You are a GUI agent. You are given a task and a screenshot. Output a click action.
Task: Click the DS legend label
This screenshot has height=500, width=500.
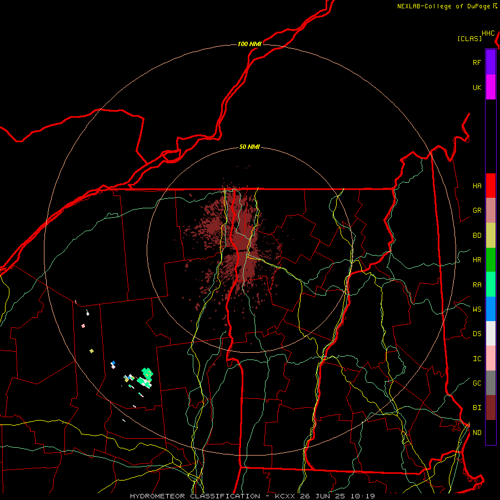click(477, 334)
